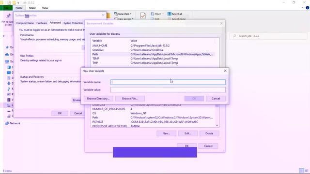Click the Pin to Quick access icon
This screenshot has width=310, height=174.
tap(8, 16)
